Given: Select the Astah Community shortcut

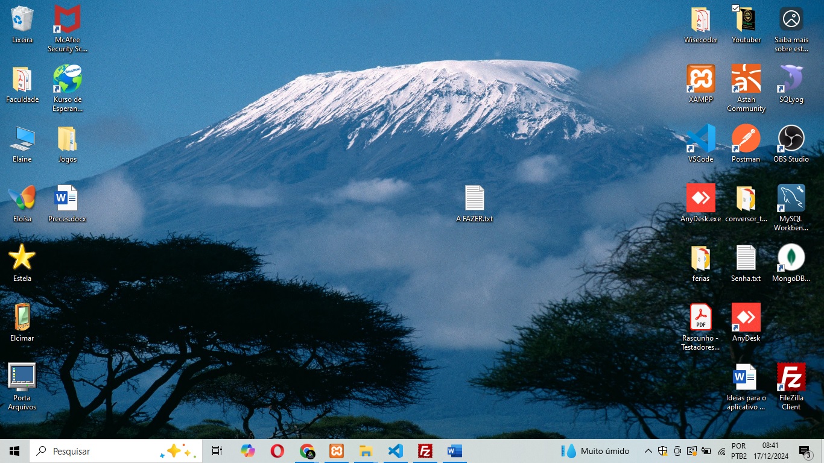Looking at the screenshot, I should [746, 80].
